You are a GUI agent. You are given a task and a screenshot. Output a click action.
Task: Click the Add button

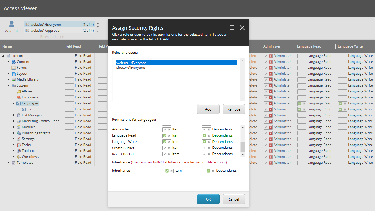click(x=208, y=109)
